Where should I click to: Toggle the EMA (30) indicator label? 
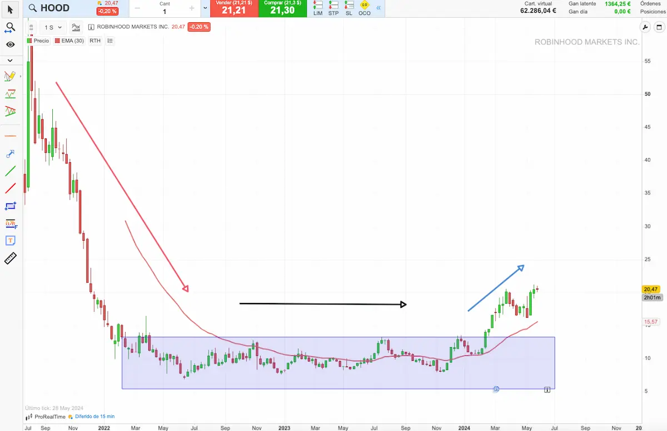click(69, 41)
